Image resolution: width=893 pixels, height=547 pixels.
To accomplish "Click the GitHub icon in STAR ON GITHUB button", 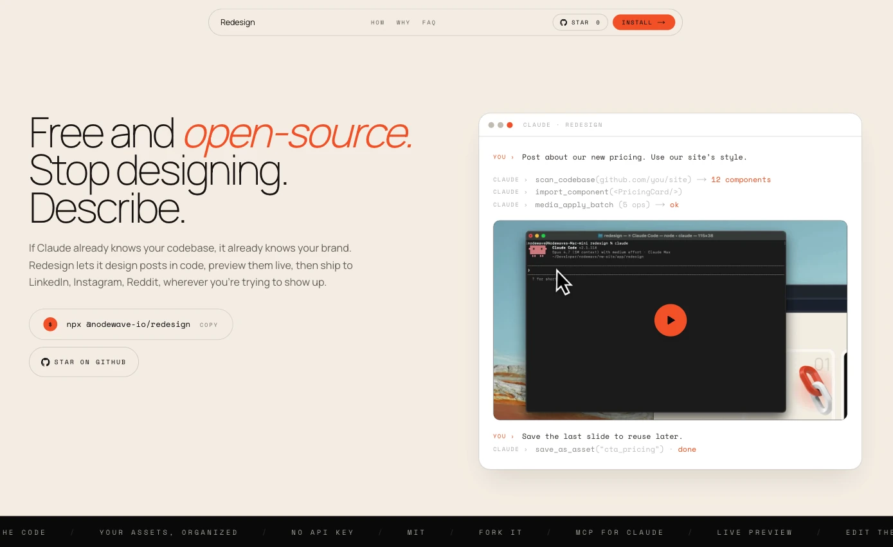I will (x=45, y=362).
